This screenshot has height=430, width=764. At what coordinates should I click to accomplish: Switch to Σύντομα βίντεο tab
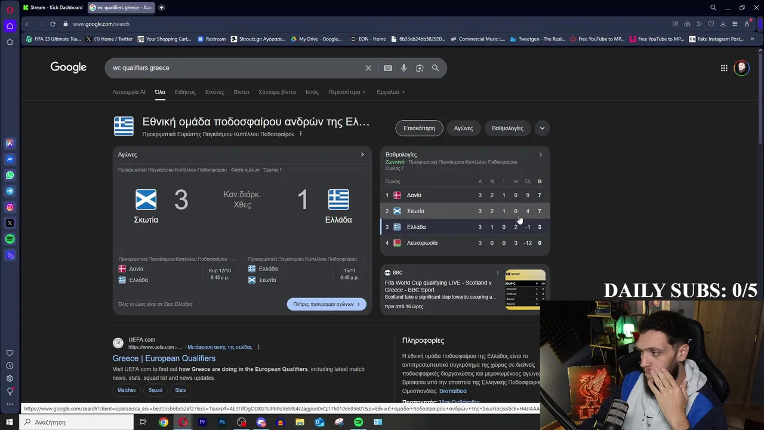point(278,92)
